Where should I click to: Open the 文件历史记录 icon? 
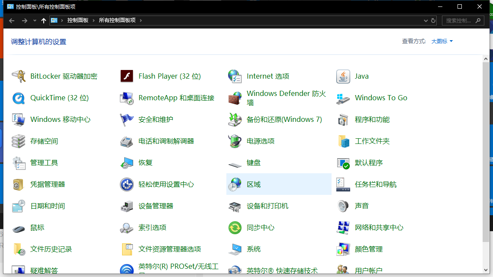19,250
